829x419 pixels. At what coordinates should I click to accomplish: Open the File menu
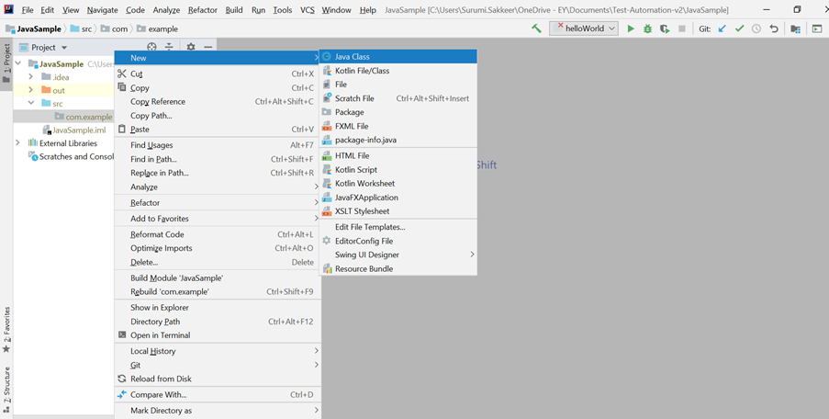(x=28, y=9)
